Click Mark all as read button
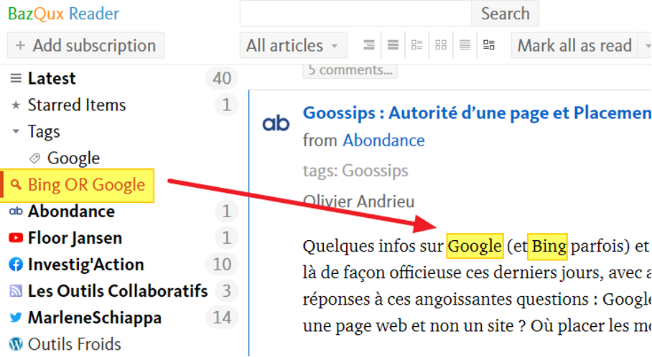This screenshot has height=357, width=652. pyautogui.click(x=574, y=45)
